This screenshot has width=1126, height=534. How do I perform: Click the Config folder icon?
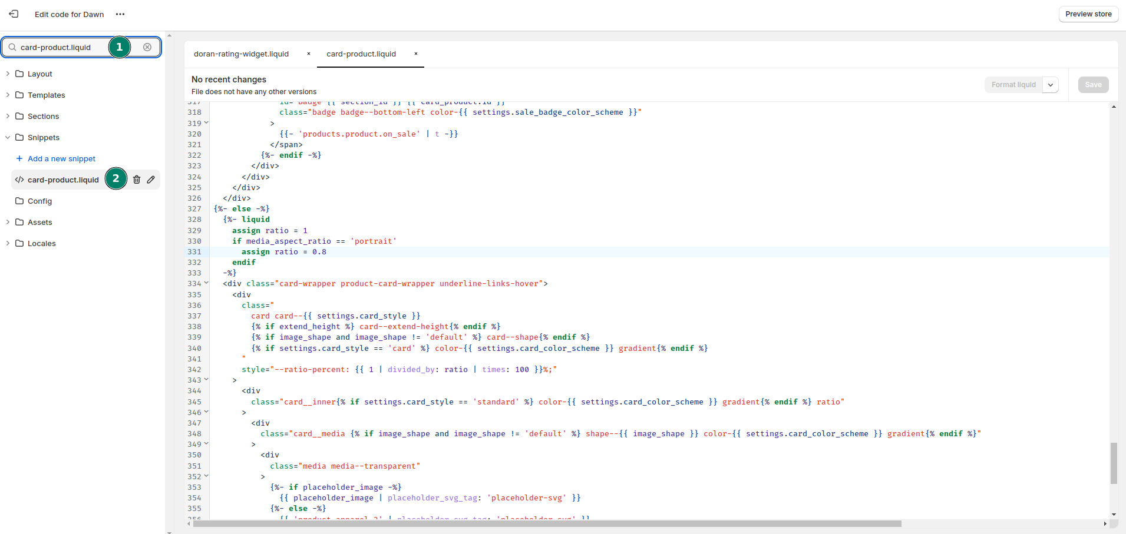click(19, 201)
